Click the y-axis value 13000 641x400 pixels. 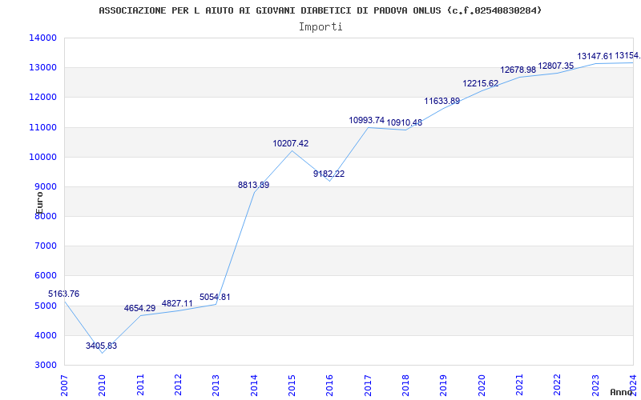(42, 68)
